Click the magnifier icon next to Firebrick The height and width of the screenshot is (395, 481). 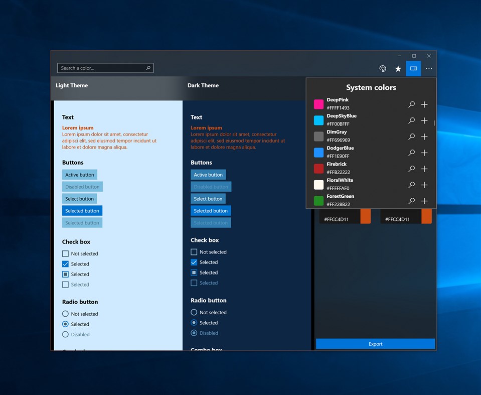click(411, 169)
